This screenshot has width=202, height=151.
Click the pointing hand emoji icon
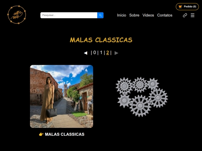coord(41,134)
